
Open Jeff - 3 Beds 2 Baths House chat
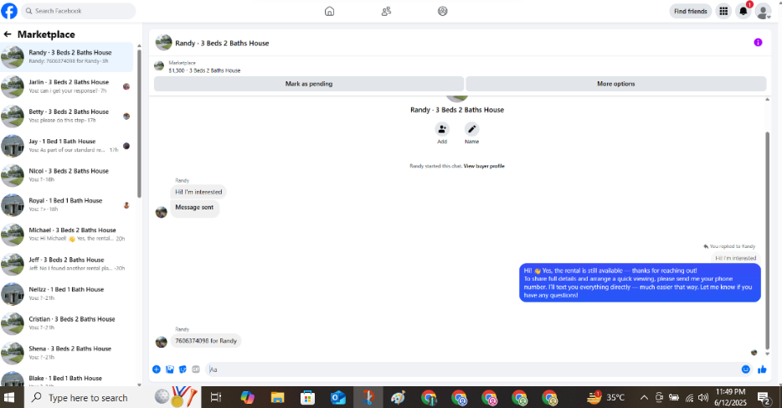click(67, 264)
